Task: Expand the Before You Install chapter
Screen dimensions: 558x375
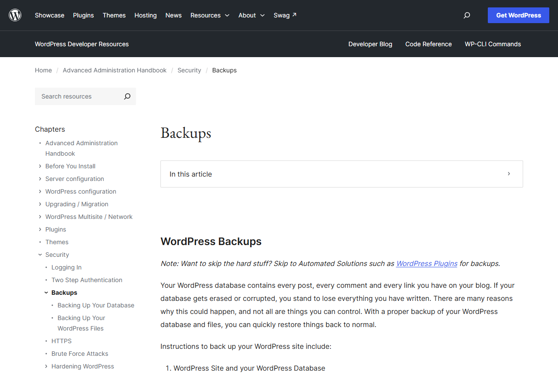Action: click(40, 166)
